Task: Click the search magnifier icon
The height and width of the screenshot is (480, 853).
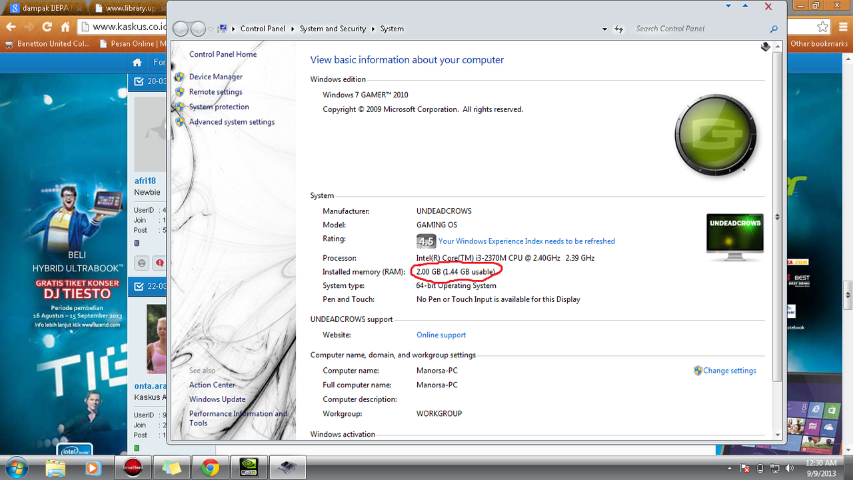Action: tap(774, 29)
